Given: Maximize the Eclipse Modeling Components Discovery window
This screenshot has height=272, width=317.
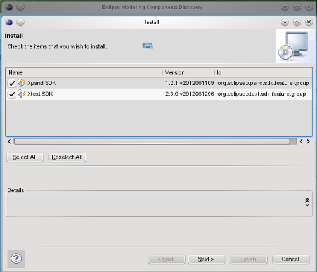Looking at the screenshot, I should 297,7.
